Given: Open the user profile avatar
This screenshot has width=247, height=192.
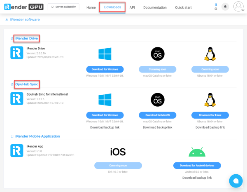Looking at the screenshot, I should pyautogui.click(x=238, y=7).
